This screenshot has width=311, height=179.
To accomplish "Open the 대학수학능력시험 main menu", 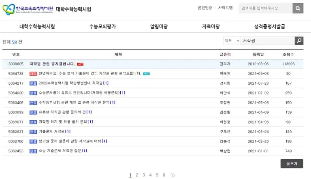I will coord(37,26).
